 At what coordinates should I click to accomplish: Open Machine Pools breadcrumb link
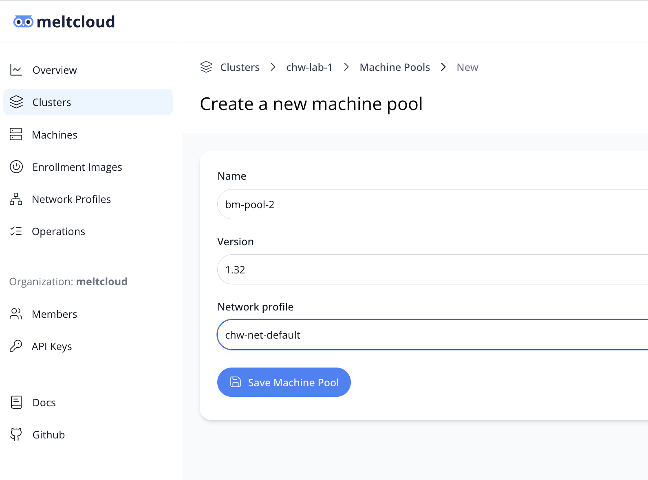[395, 67]
